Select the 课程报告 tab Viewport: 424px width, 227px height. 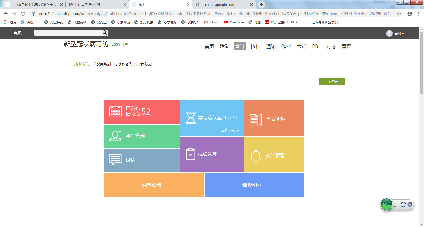[124, 64]
